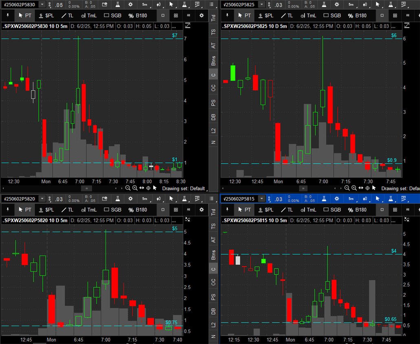The image size is (420, 344).
Task: Select the TL trendline tool in P5820 toolbar
Action: pos(67,210)
